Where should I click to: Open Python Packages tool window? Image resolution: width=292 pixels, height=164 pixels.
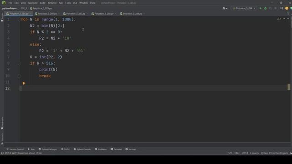pos(47,149)
